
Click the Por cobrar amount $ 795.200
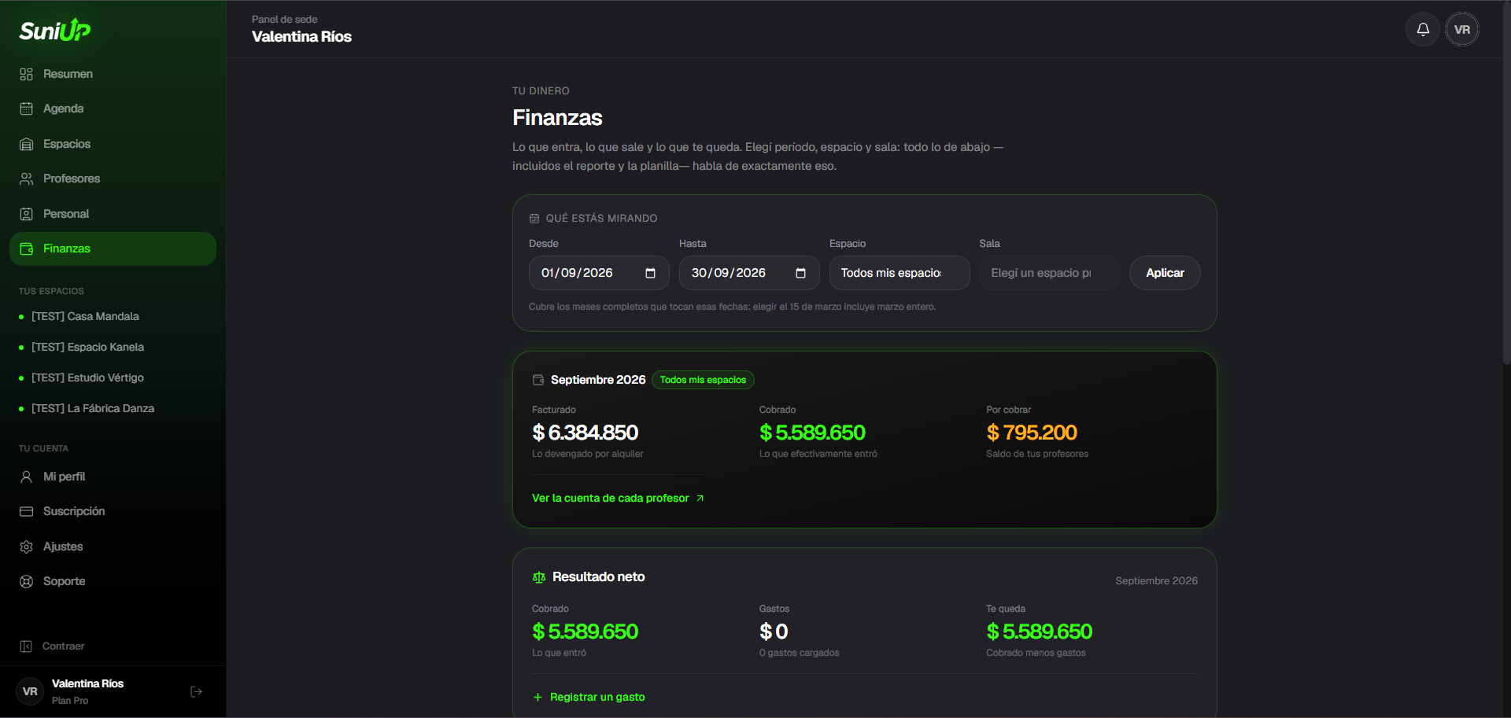[1032, 433]
